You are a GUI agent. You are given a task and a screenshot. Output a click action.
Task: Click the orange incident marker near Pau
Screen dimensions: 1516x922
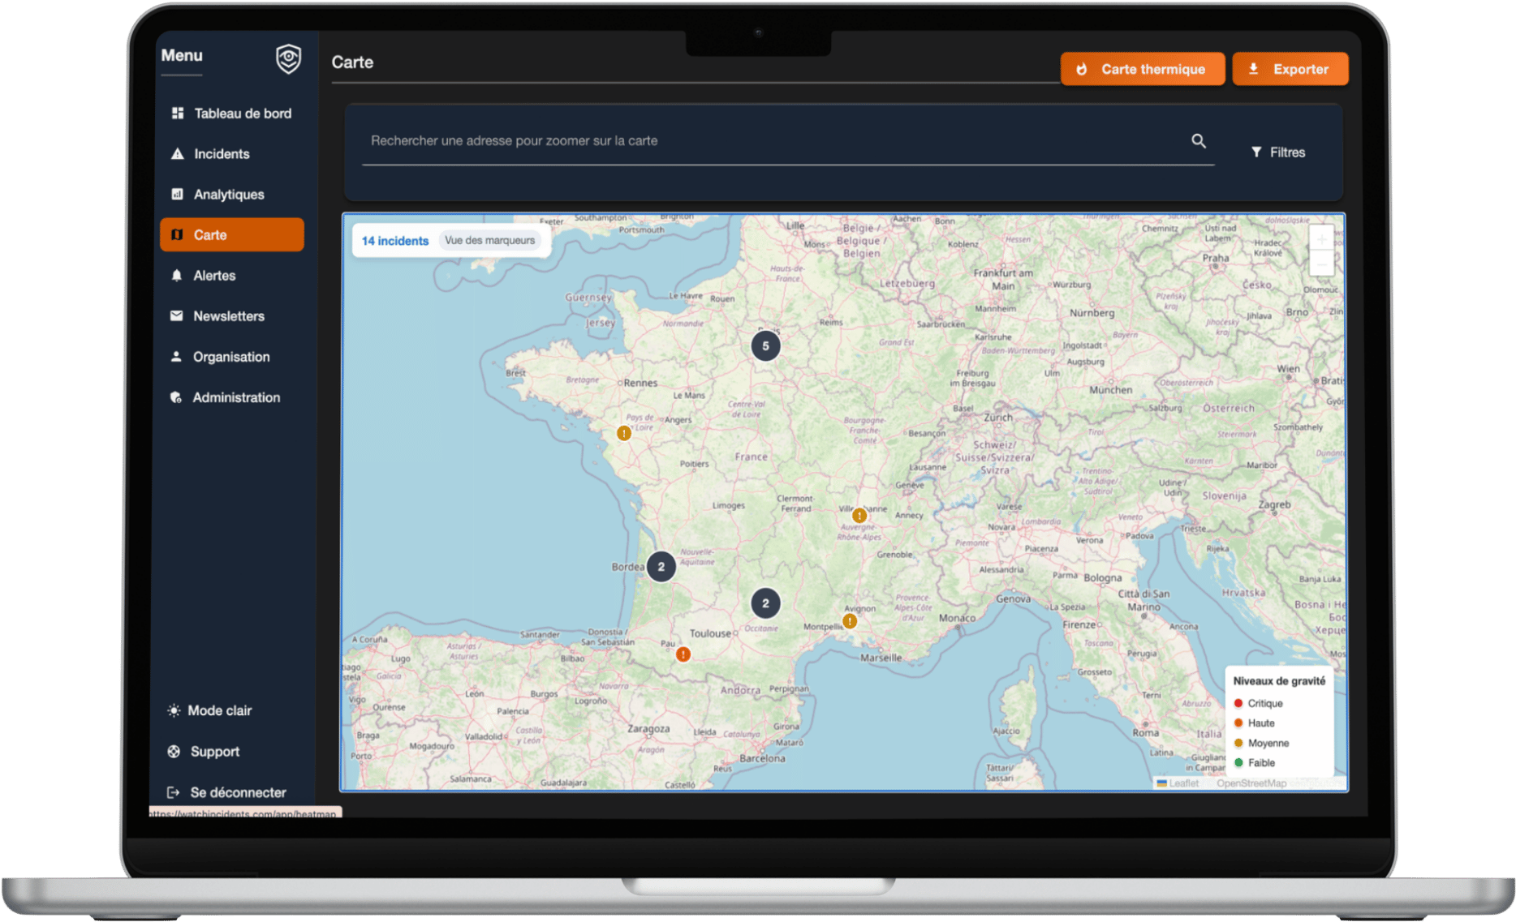683,654
